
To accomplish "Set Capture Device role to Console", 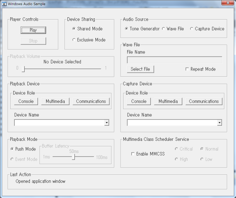I will tap(139, 101).
